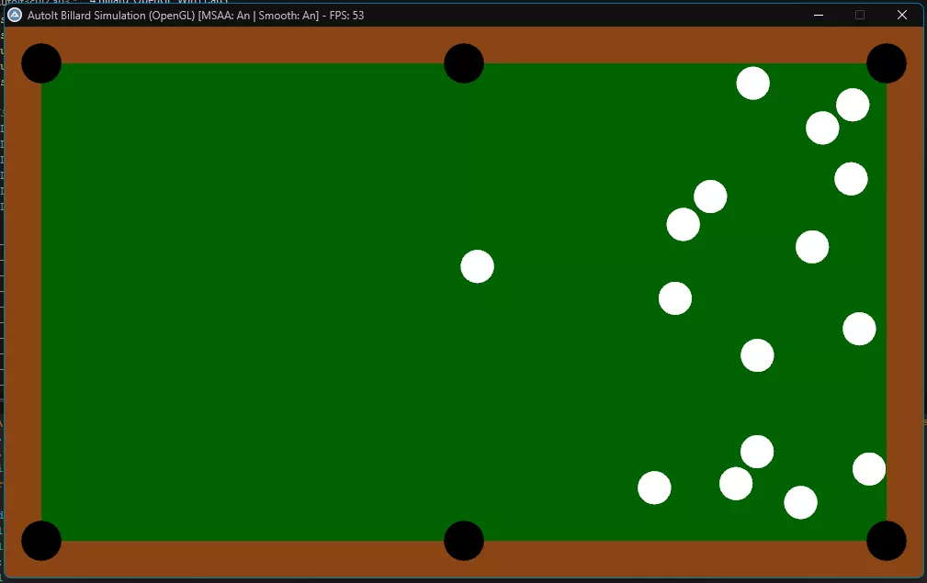
Task: Pick the white ball nearest the bottom-right pocket
Action: tap(868, 469)
